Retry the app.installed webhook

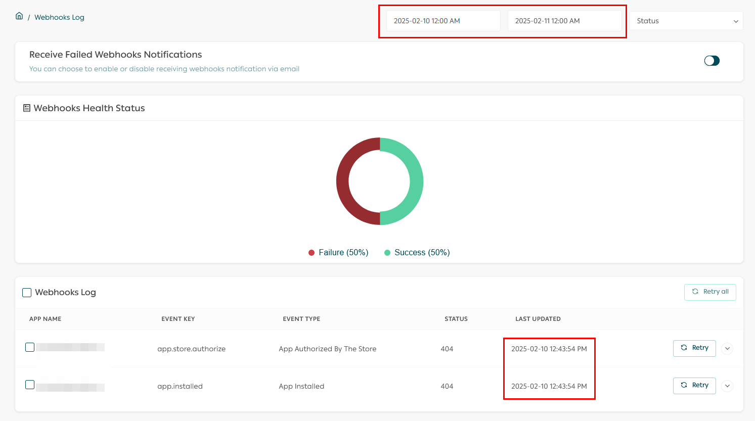coord(694,386)
